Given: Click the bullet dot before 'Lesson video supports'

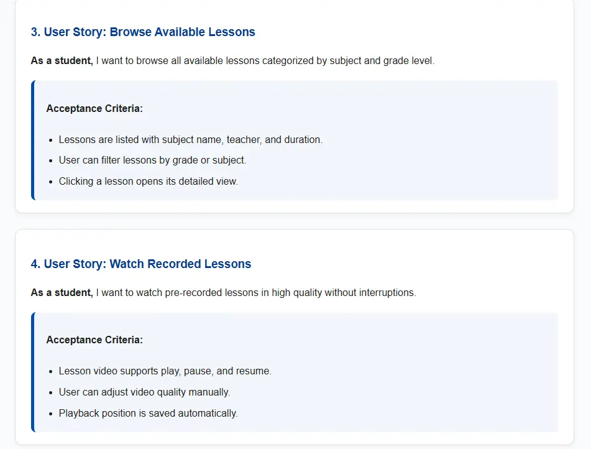Looking at the screenshot, I should click(51, 372).
